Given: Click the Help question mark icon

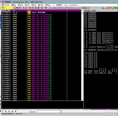Looking at the screenshot, I should point(88,8).
